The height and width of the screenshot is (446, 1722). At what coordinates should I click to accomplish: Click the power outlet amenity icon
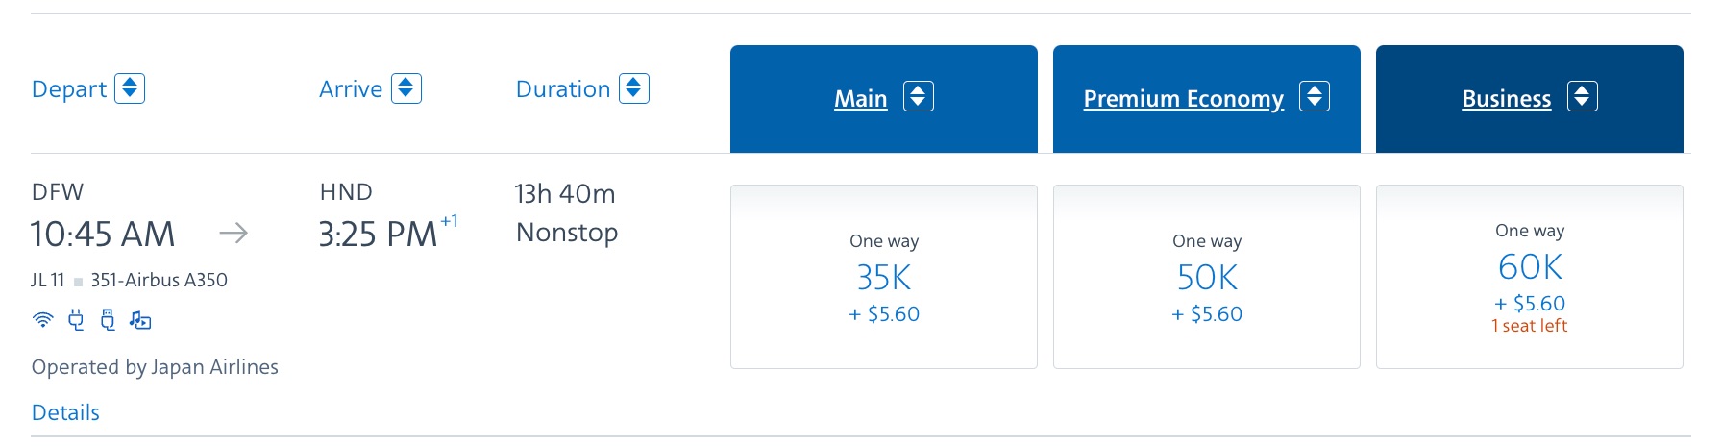tap(76, 320)
